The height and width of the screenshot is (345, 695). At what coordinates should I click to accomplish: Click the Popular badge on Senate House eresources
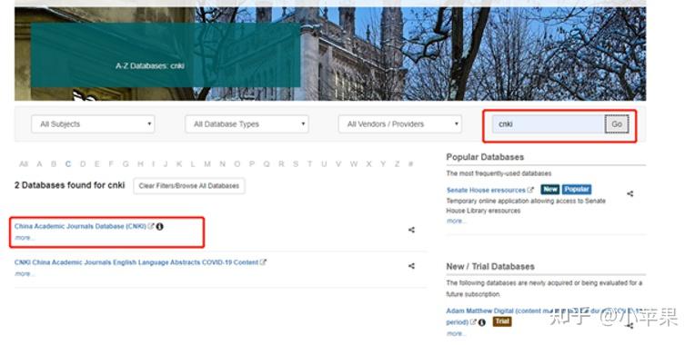click(x=577, y=190)
